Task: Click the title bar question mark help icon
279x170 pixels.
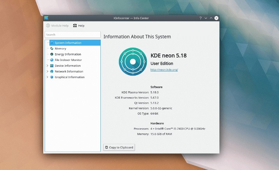Action: [x=201, y=18]
